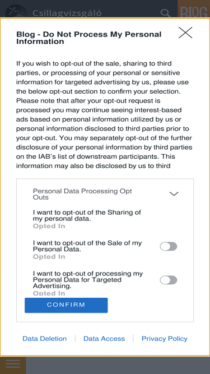The height and width of the screenshot is (374, 210).
Task: Open the Data Deletion link
Action: [45, 339]
